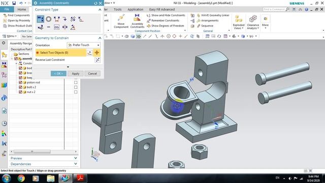The image size is (325, 183).
Task: Open the Constraint Navigator sidebar tab
Action: (x=4, y=65)
